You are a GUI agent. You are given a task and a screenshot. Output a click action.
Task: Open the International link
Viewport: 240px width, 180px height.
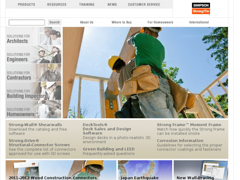pos(199,22)
